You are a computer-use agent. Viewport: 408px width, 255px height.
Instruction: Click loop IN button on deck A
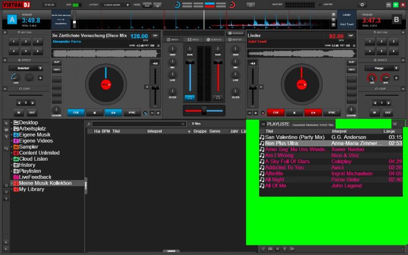click(19, 113)
